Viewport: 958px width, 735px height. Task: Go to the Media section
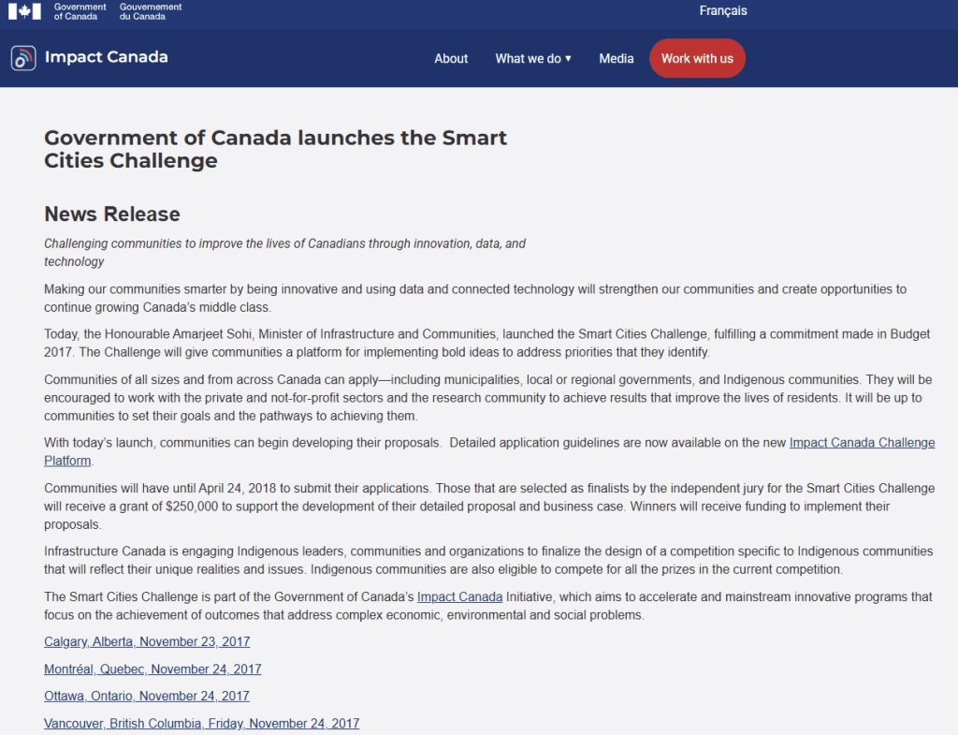tap(617, 58)
